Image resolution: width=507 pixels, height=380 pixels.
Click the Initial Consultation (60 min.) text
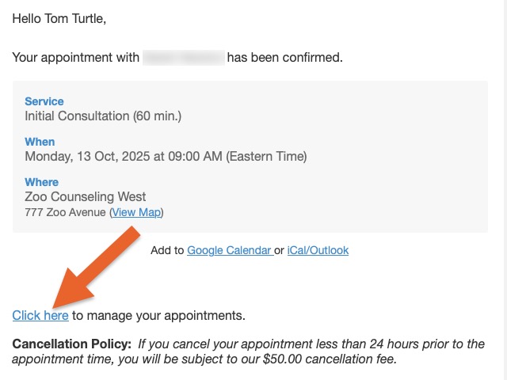click(x=103, y=116)
